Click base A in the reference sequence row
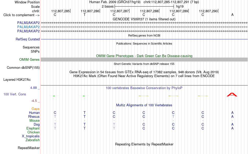Screen dimensions: 248x154 click(x=232, y=15)
